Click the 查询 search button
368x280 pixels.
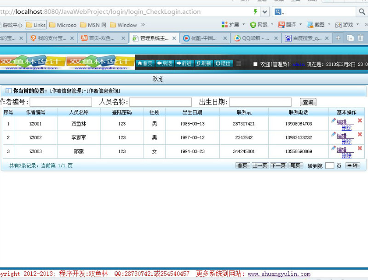(308, 102)
